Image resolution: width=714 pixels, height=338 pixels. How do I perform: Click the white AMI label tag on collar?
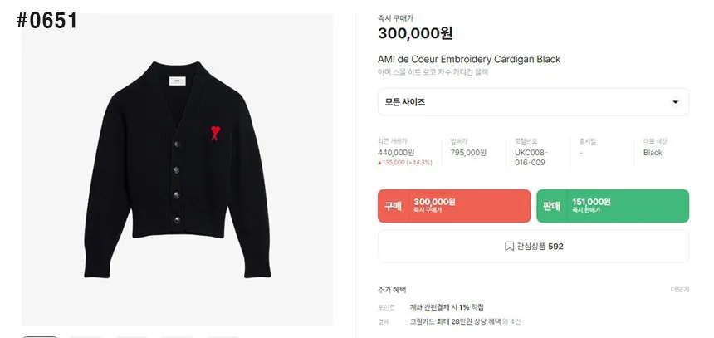pos(178,81)
